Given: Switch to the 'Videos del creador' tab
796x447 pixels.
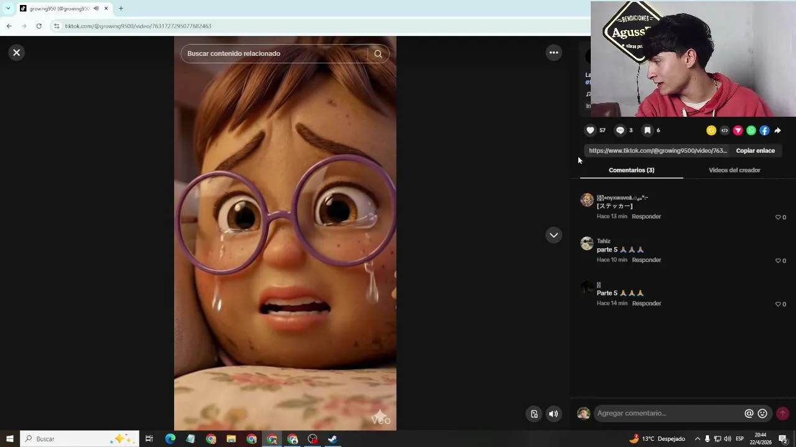Looking at the screenshot, I should tap(734, 170).
